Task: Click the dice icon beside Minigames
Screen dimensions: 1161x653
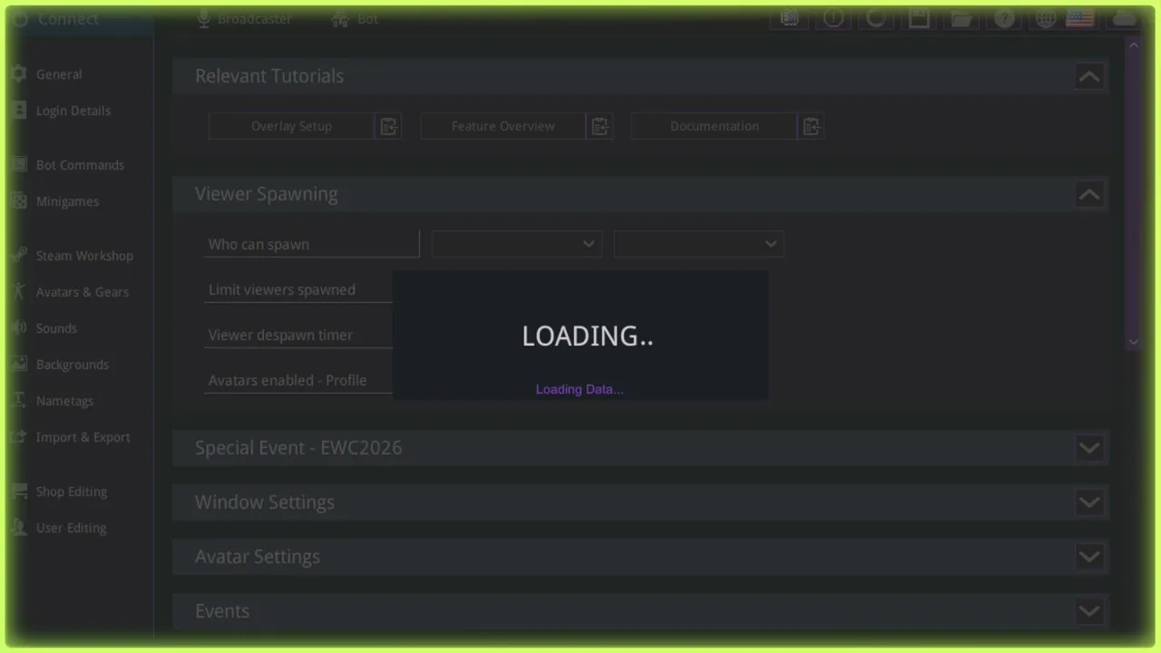Action: (19, 201)
